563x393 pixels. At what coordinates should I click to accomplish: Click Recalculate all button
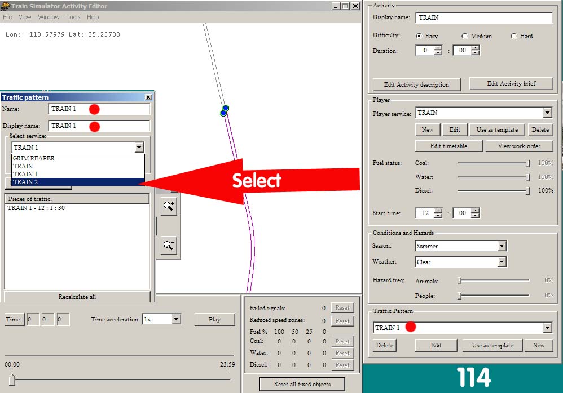point(77,297)
